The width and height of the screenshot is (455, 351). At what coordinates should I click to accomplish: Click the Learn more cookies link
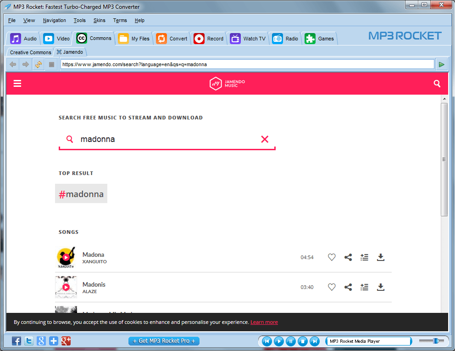click(x=264, y=322)
